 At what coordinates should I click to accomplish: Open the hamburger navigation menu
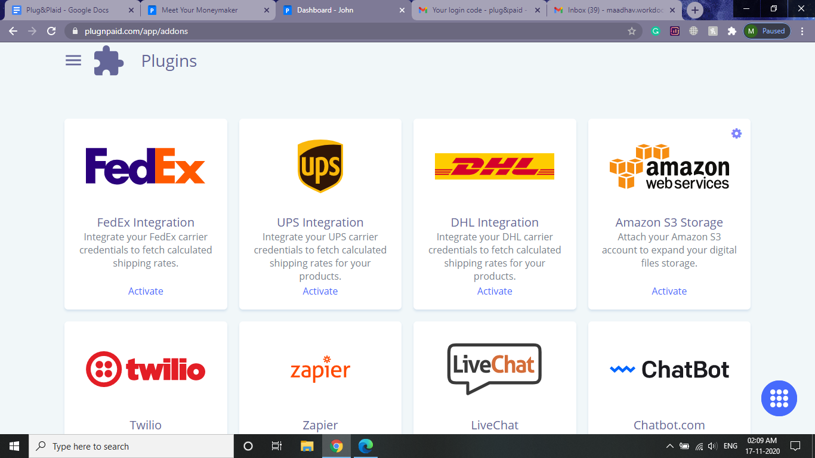point(73,60)
